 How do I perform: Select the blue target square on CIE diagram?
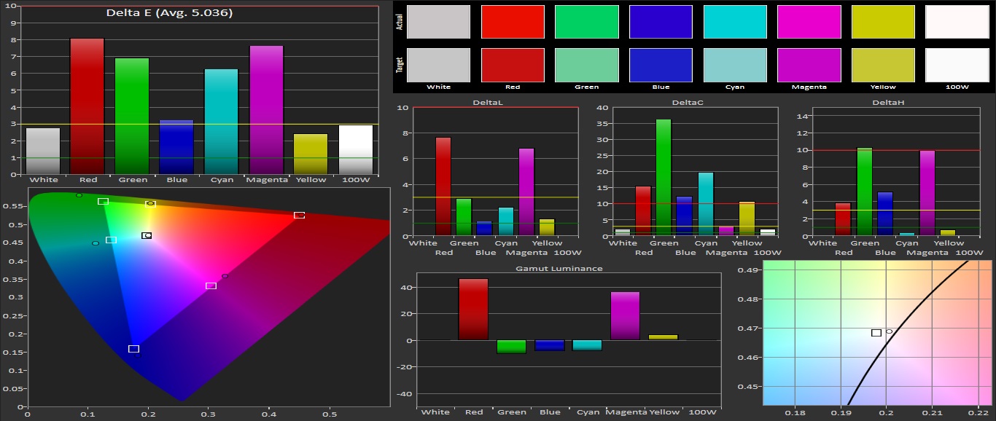(x=133, y=349)
